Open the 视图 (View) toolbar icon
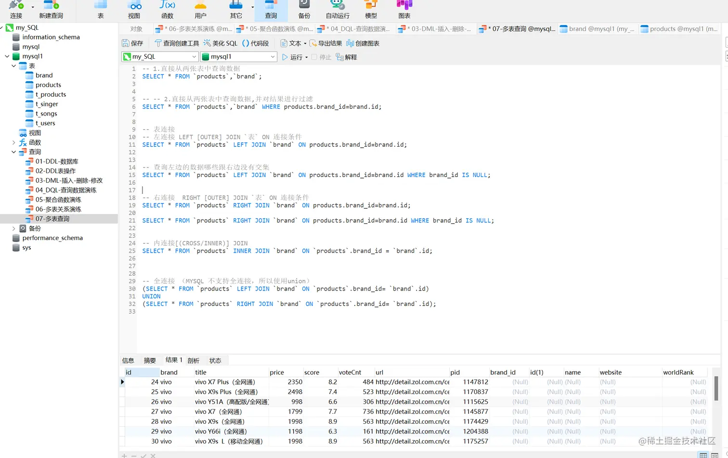 tap(134, 10)
